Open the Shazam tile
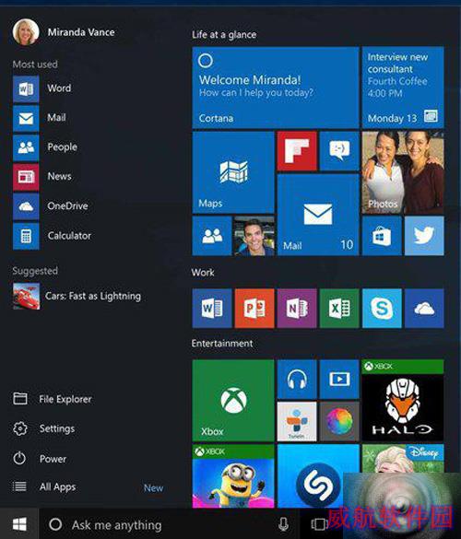The image size is (461, 539). click(x=318, y=476)
